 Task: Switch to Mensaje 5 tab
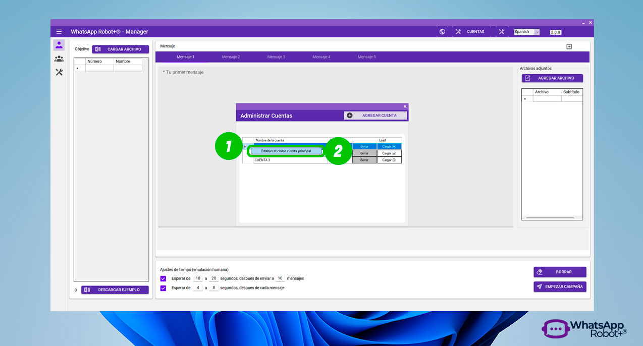(367, 57)
